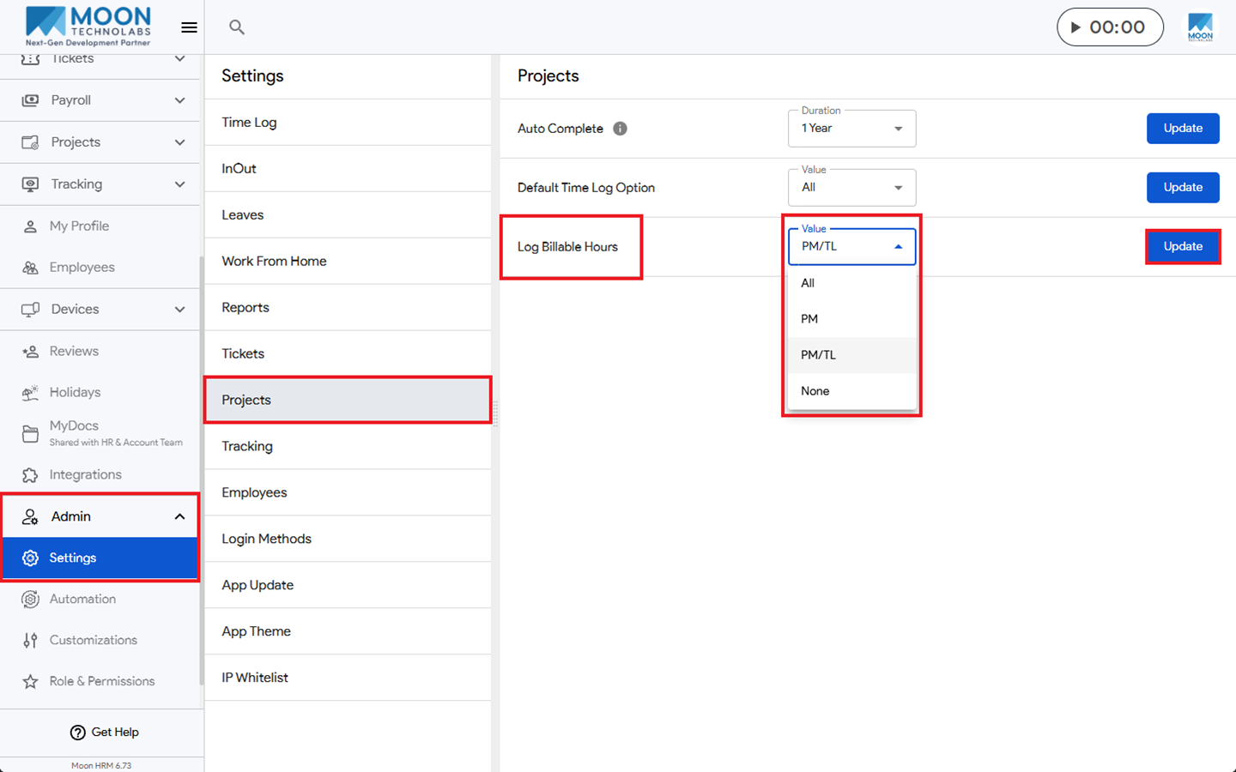The image size is (1236, 772).
Task: Expand the Projects sidebar chevron
Action: point(179,142)
